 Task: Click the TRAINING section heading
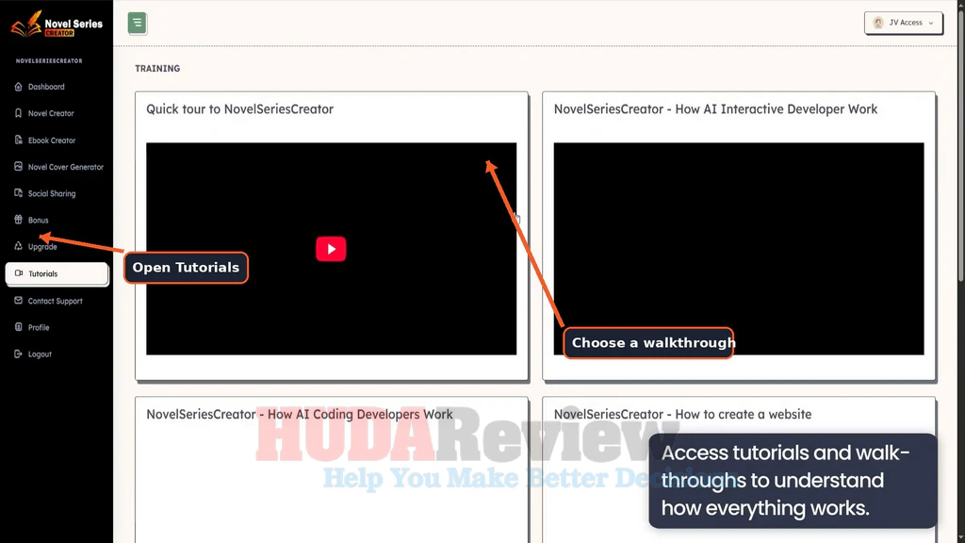click(157, 68)
